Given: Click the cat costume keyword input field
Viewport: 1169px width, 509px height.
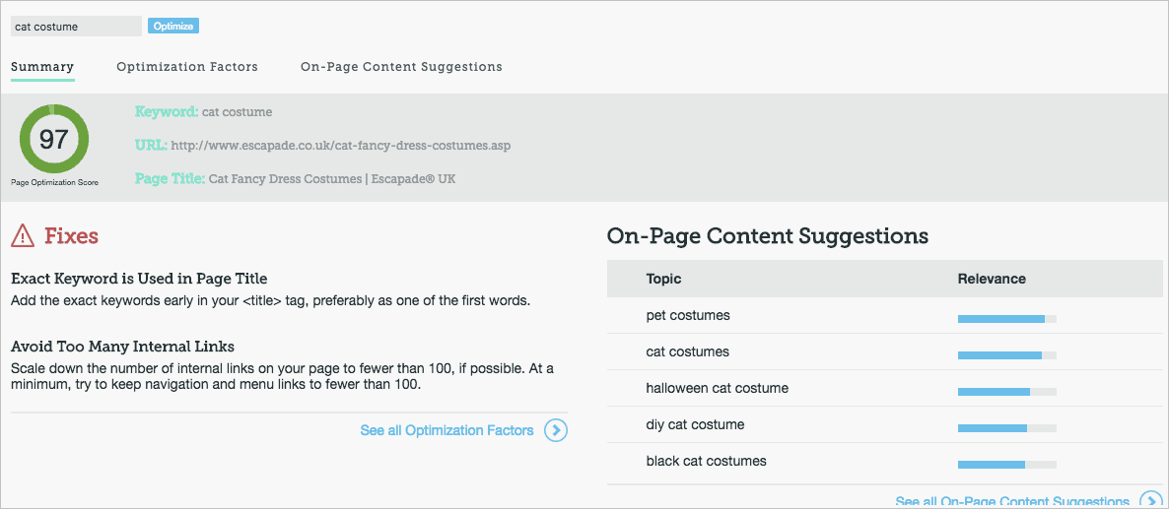Looking at the screenshot, I should coord(76,27).
